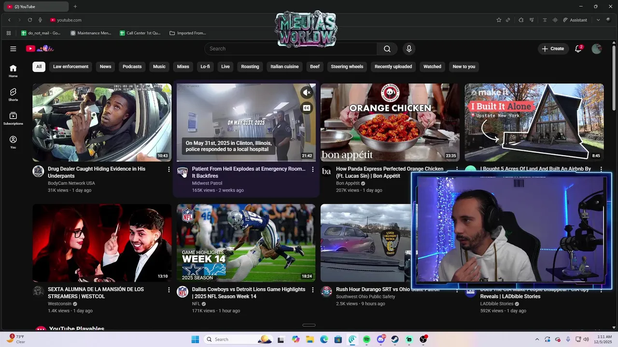The image size is (618, 347).
Task: Open the Drug Dealer bodycam thumbnail
Action: (102, 122)
